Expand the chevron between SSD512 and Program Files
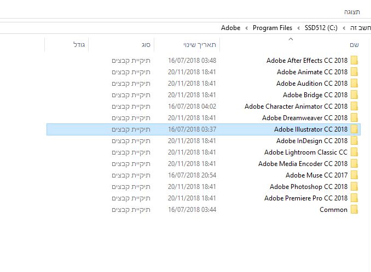This screenshot has height=272, width=371. [299, 28]
